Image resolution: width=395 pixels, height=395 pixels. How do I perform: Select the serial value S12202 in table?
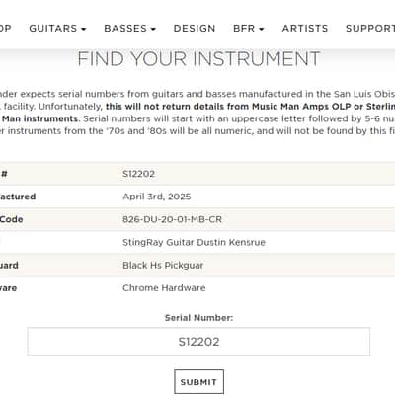138,174
